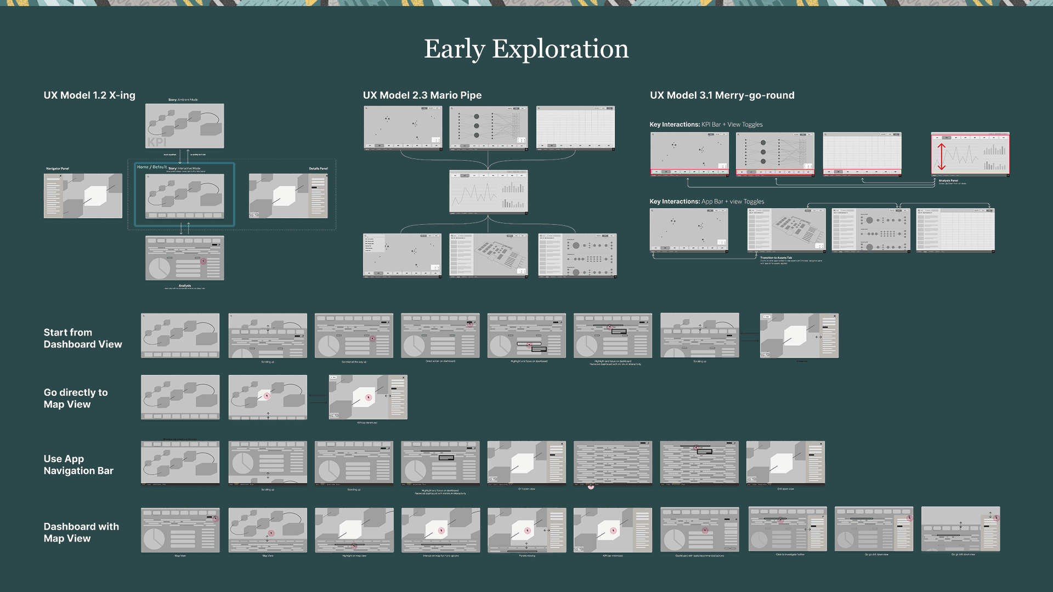Open last wireframe in Dashboard with Map View row

pyautogui.click(x=960, y=529)
